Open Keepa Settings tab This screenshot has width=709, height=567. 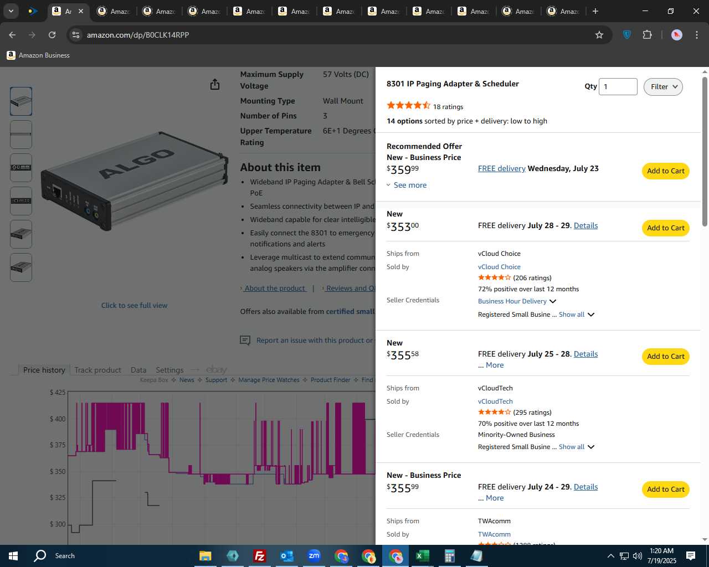[x=169, y=370]
